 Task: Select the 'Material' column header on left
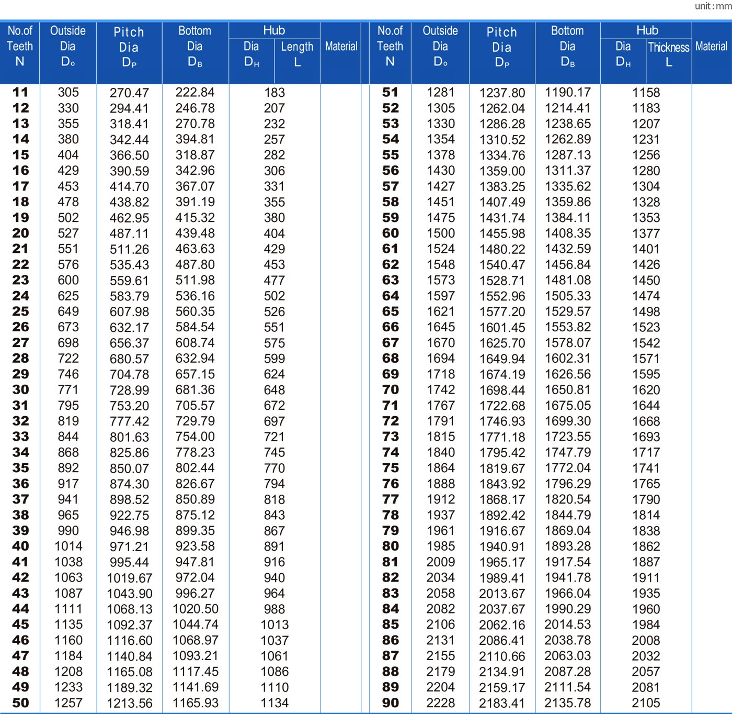click(342, 46)
